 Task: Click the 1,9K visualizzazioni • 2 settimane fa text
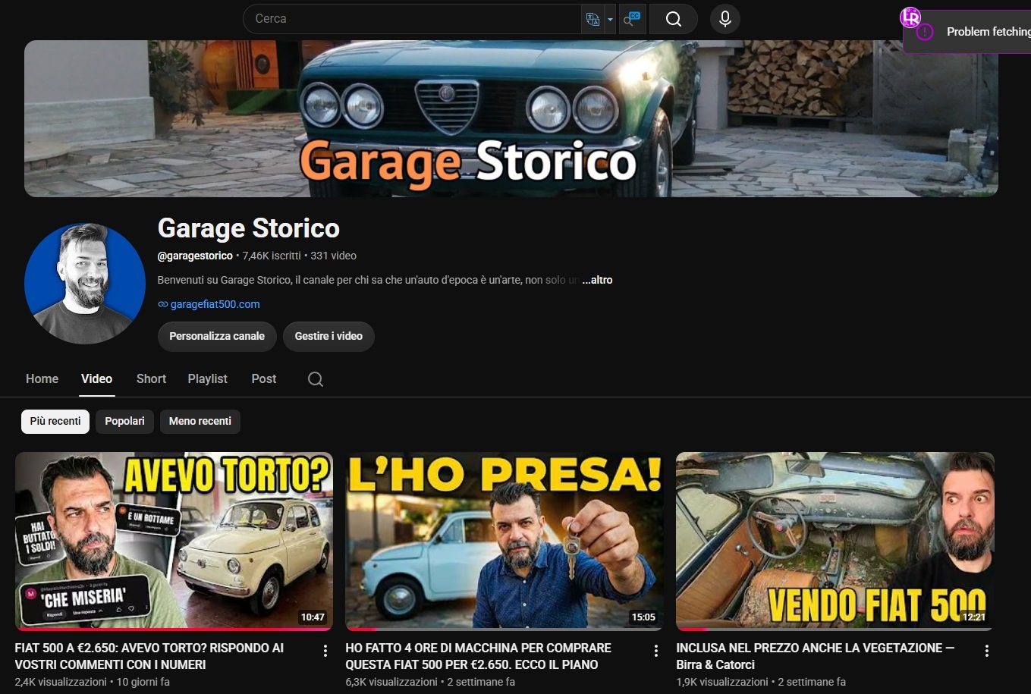point(761,682)
